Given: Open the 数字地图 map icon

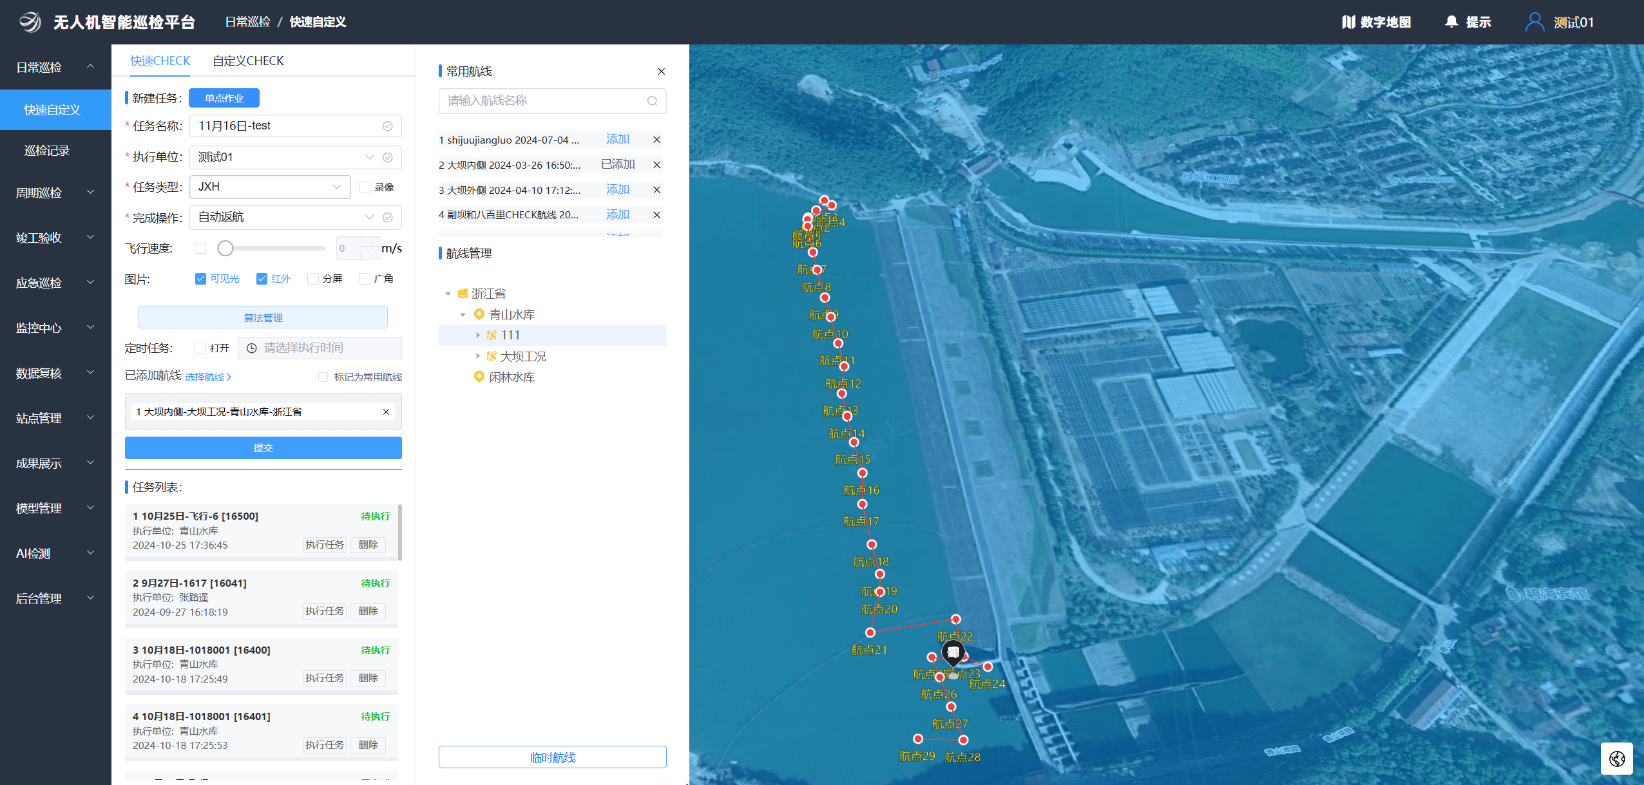Looking at the screenshot, I should [1348, 23].
